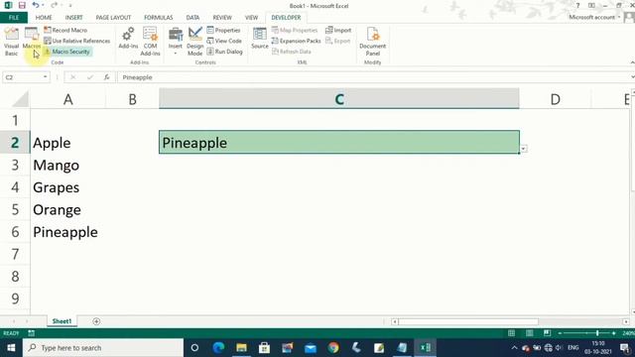Viewport: 635px width, 357px height.
Task: Click Refresh Data
Action: click(291, 52)
